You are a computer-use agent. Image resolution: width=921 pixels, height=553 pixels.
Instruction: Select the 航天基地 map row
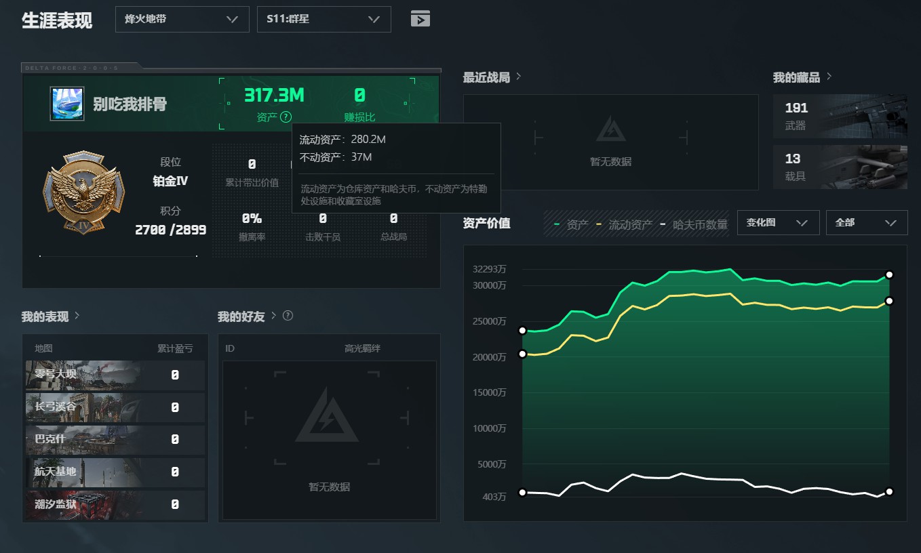pyautogui.click(x=115, y=472)
